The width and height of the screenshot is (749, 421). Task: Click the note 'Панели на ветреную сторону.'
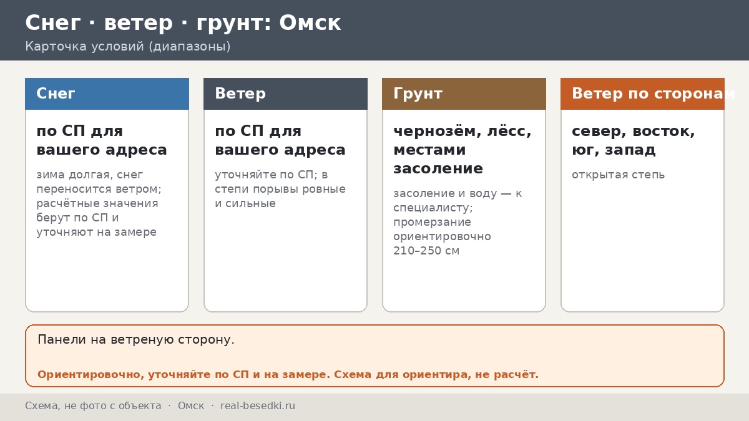136,340
